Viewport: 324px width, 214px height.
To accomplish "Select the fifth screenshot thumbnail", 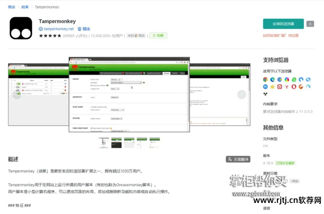I will [x=154, y=143].
